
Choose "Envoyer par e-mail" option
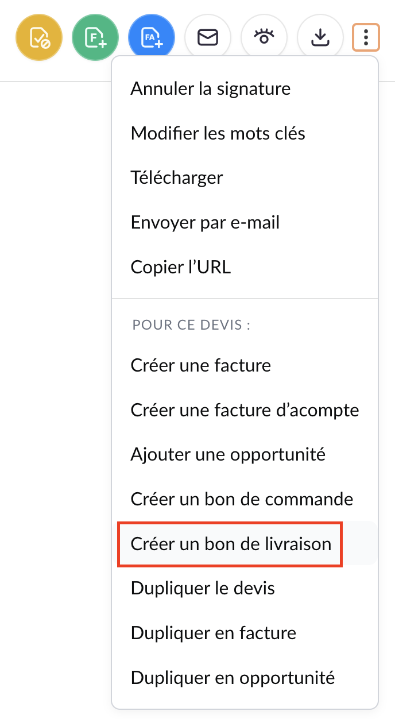[206, 222]
